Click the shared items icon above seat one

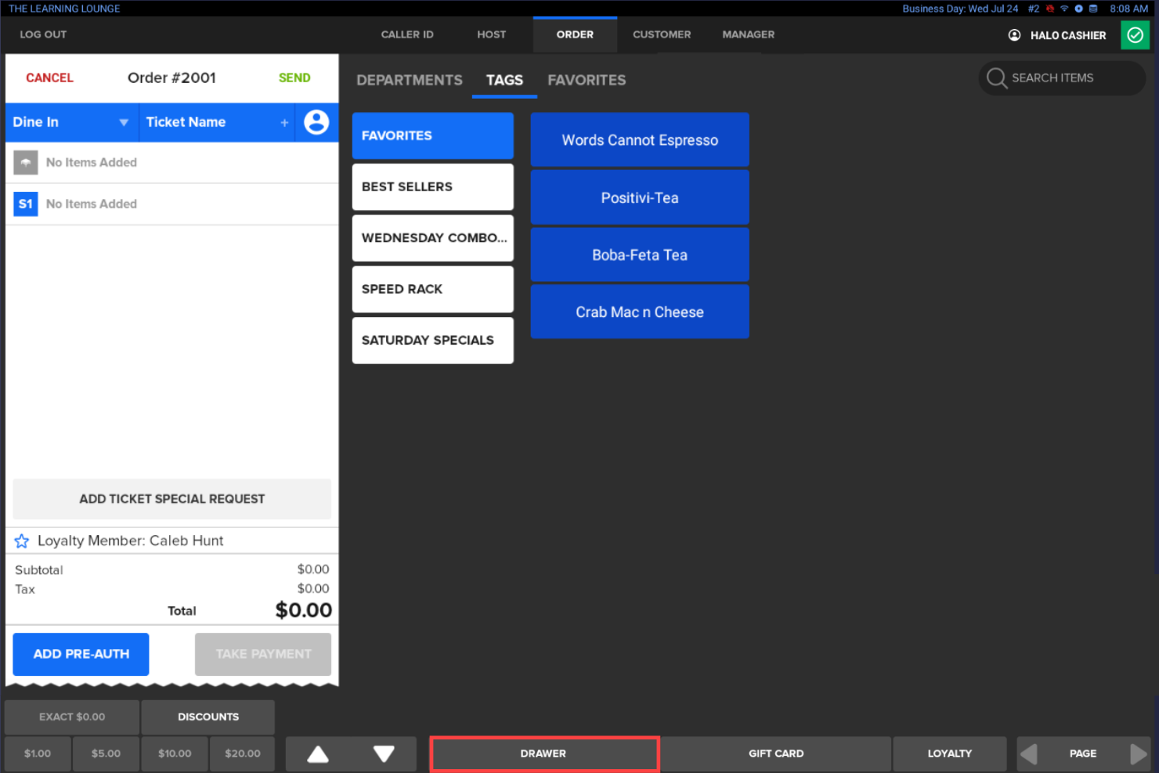point(26,162)
